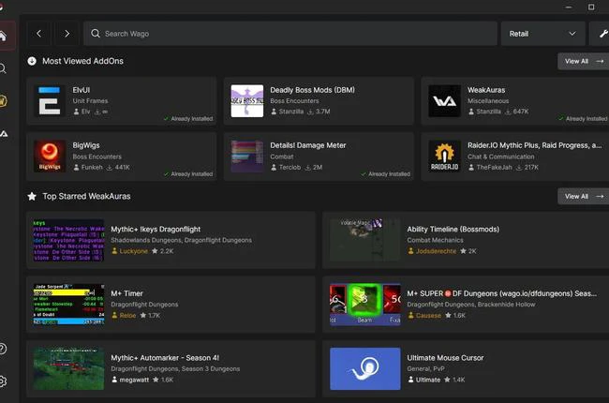
Task: Click M+ SUPER DF Dungeons title
Action: (x=502, y=293)
